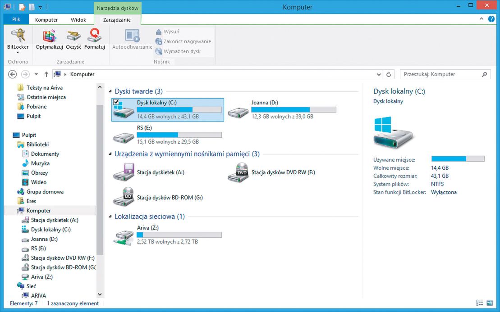Go back with the navigation arrow
Image resolution: width=500 pixels, height=312 pixels.
(13, 74)
